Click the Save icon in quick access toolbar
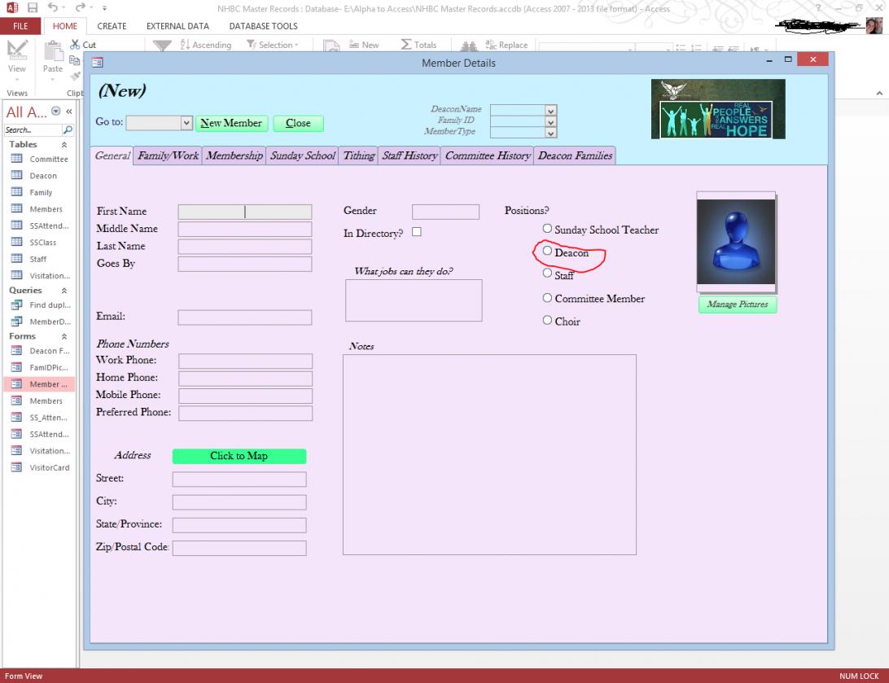Viewport: 889px width, 683px height. (x=33, y=8)
